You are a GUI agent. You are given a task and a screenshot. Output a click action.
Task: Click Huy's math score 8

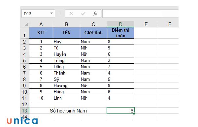pos(120,42)
